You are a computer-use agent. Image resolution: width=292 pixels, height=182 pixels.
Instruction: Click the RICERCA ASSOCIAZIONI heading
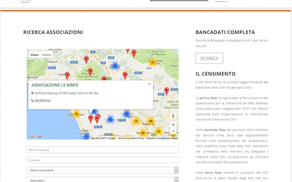[53, 32]
